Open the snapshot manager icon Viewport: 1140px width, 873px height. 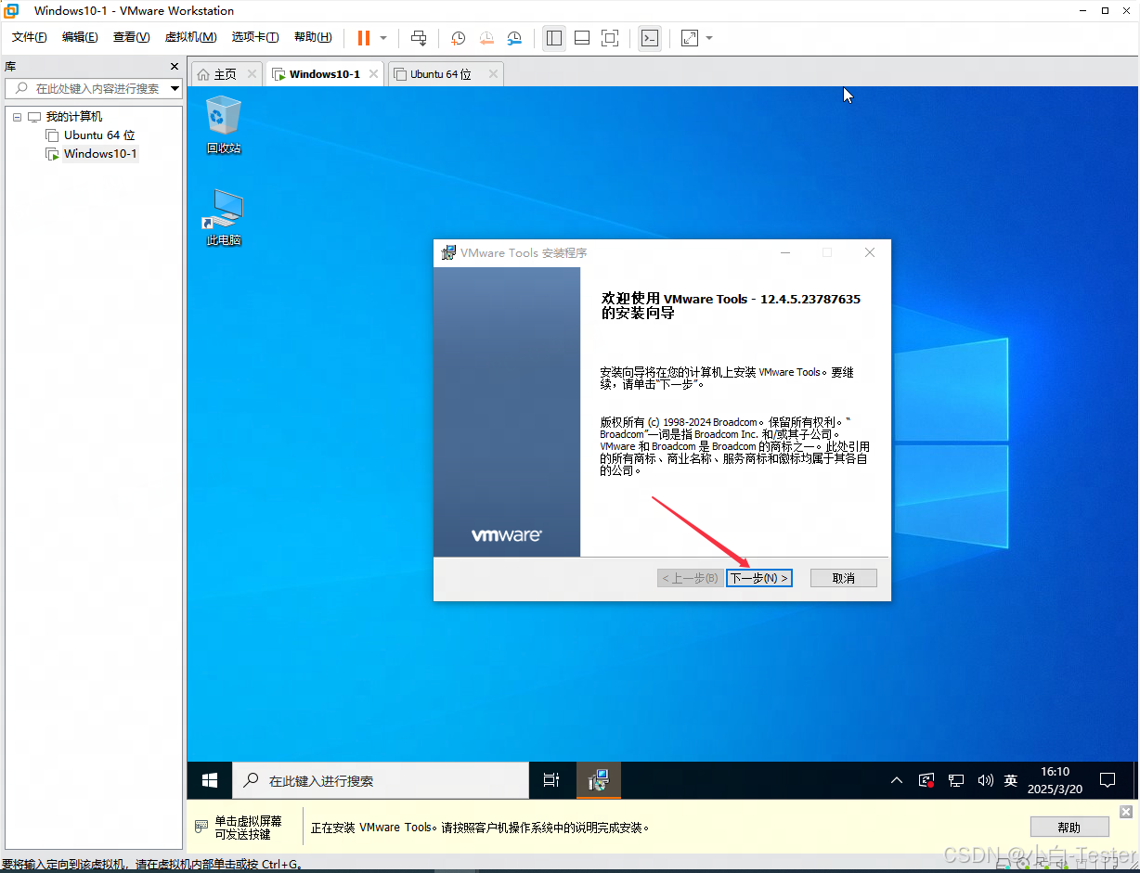pos(514,38)
